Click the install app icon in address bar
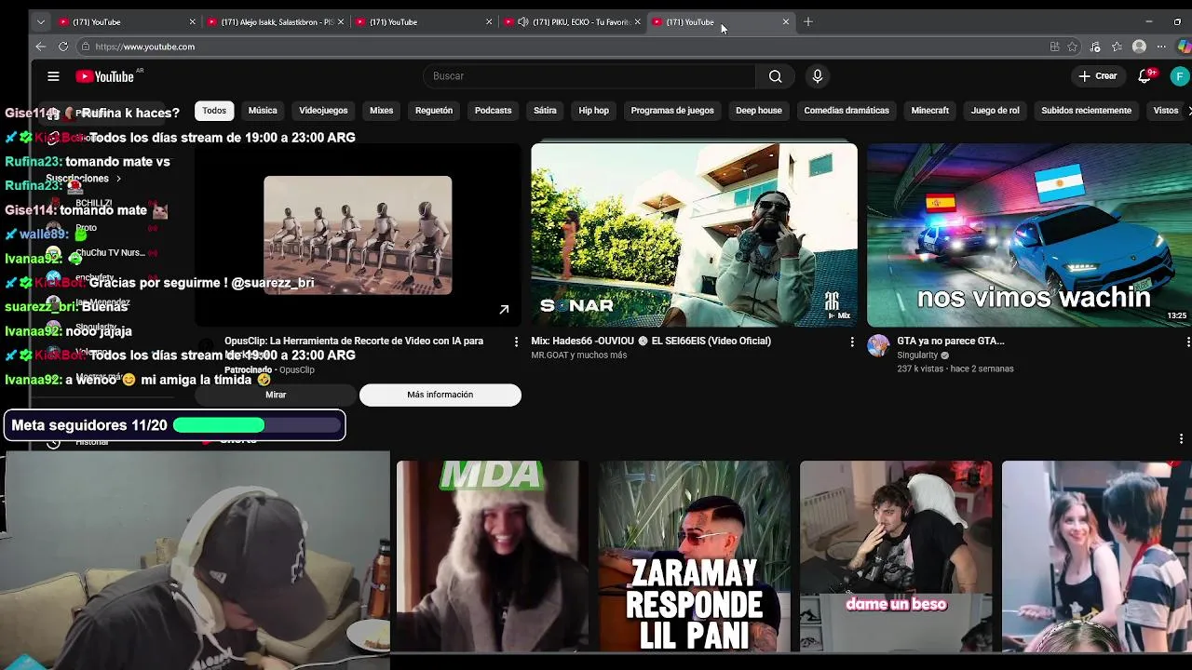 (1054, 47)
